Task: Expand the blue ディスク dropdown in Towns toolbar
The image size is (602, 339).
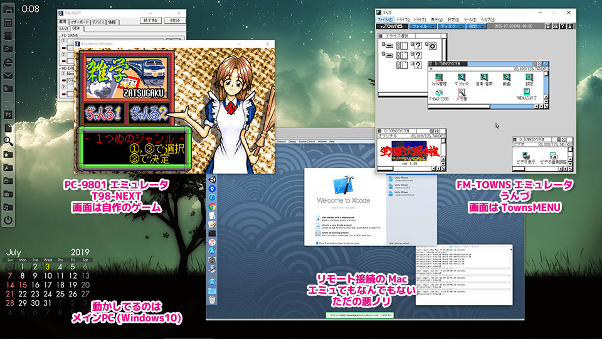Action: coord(451,26)
